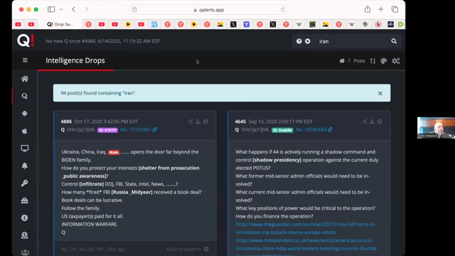Open the info circle sidebar icon
This screenshot has height=256, width=455.
click(25, 218)
